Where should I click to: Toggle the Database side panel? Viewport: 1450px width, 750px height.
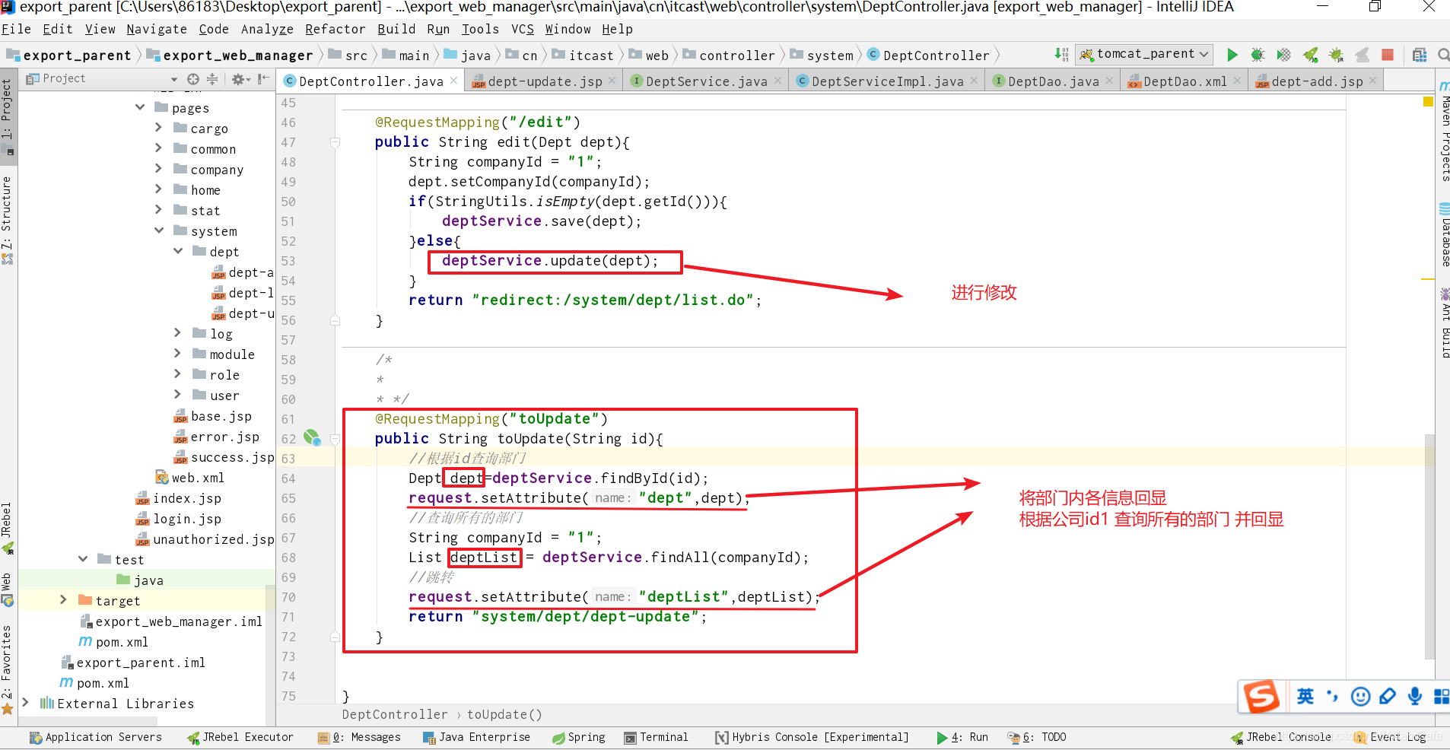click(1443, 235)
